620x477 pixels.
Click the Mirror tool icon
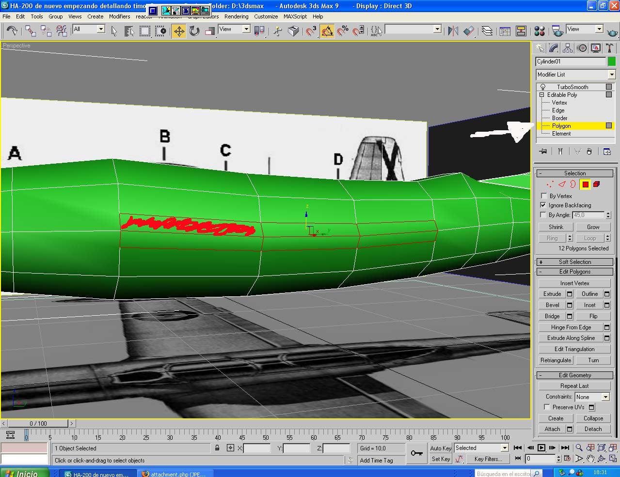click(x=453, y=31)
